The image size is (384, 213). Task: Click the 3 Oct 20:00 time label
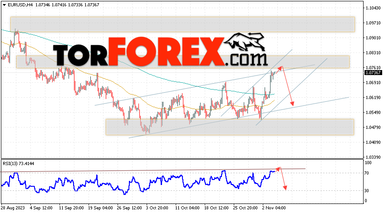point(157,208)
